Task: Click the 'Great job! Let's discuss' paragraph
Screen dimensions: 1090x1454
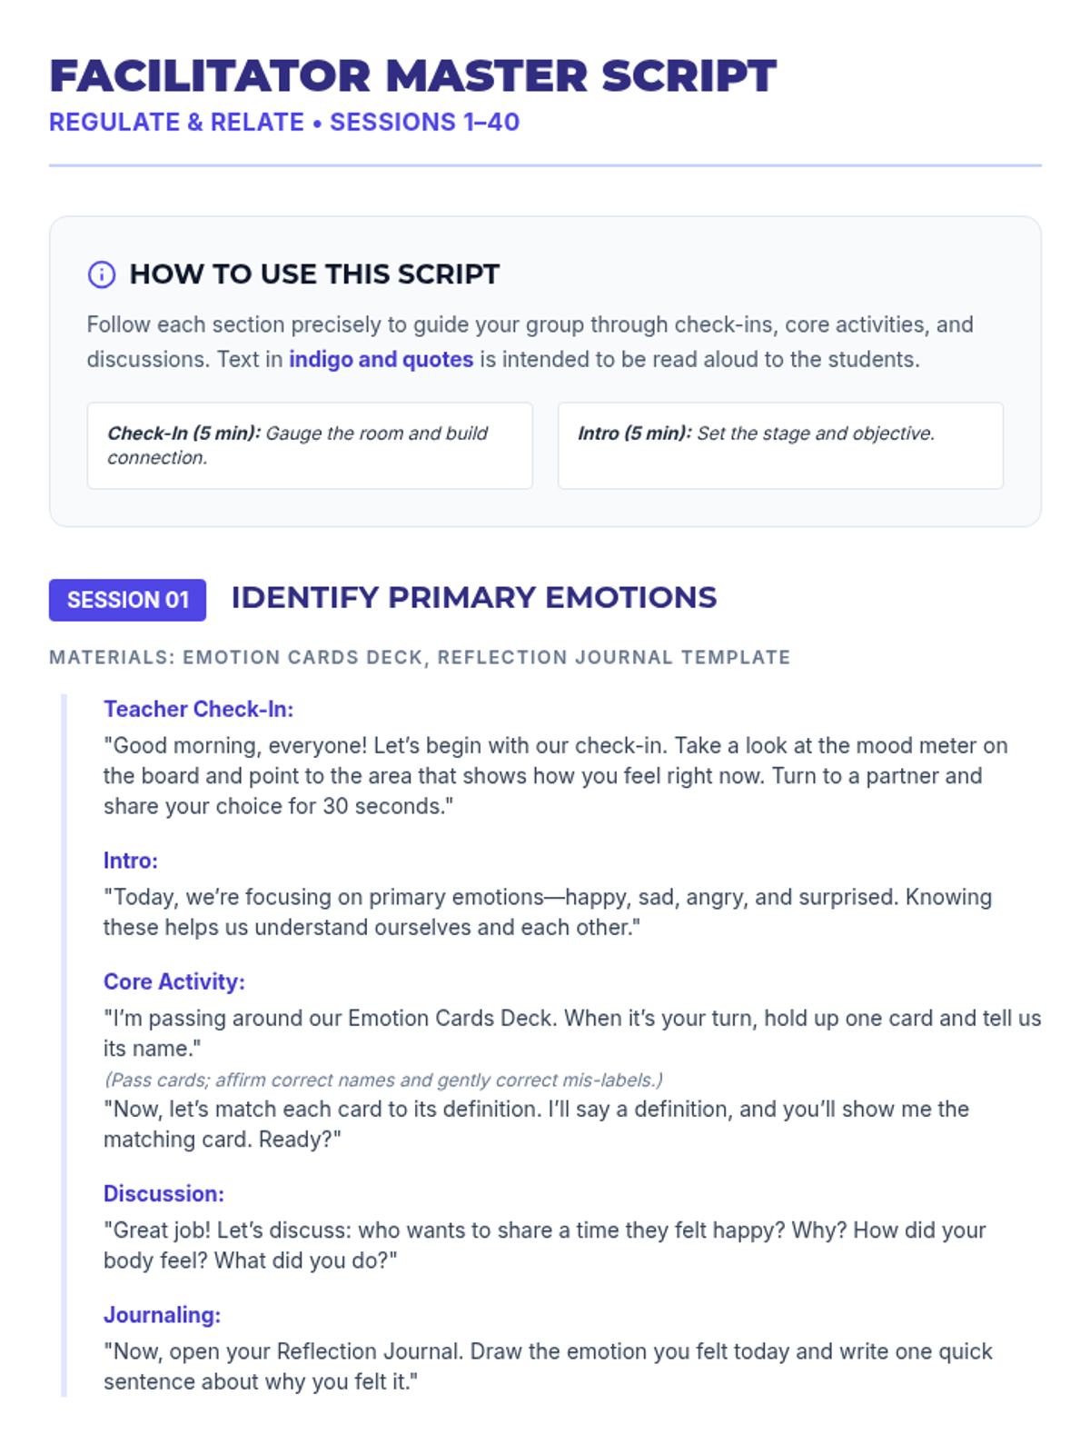Action: (544, 1245)
